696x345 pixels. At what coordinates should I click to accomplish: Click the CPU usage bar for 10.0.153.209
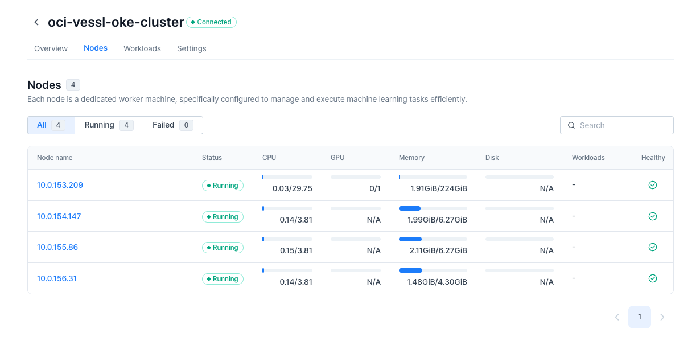coord(287,177)
